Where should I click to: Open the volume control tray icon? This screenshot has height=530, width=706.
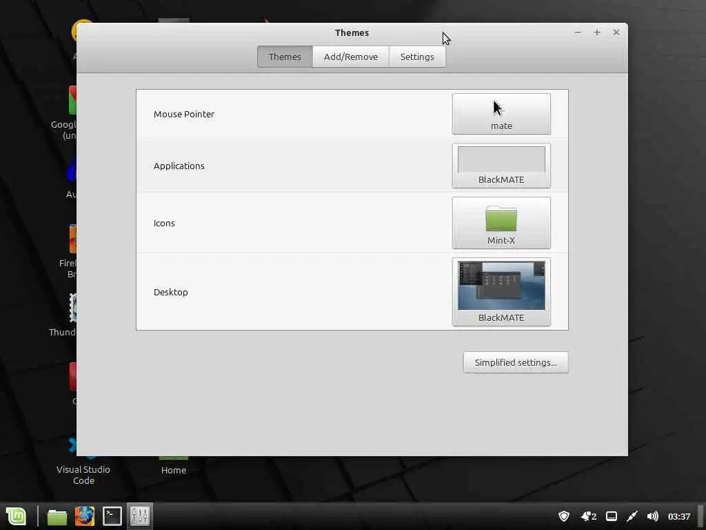coord(652,516)
